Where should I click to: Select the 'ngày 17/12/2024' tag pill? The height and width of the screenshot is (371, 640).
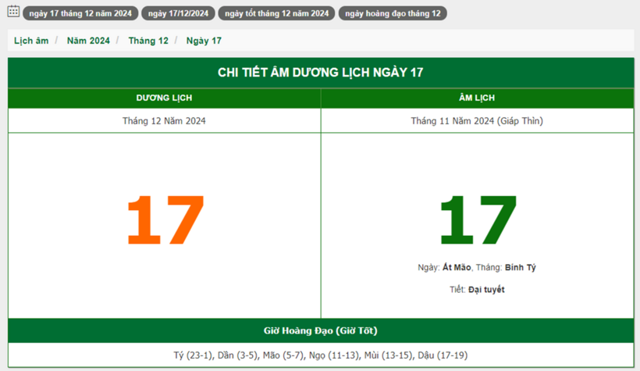coord(178,14)
